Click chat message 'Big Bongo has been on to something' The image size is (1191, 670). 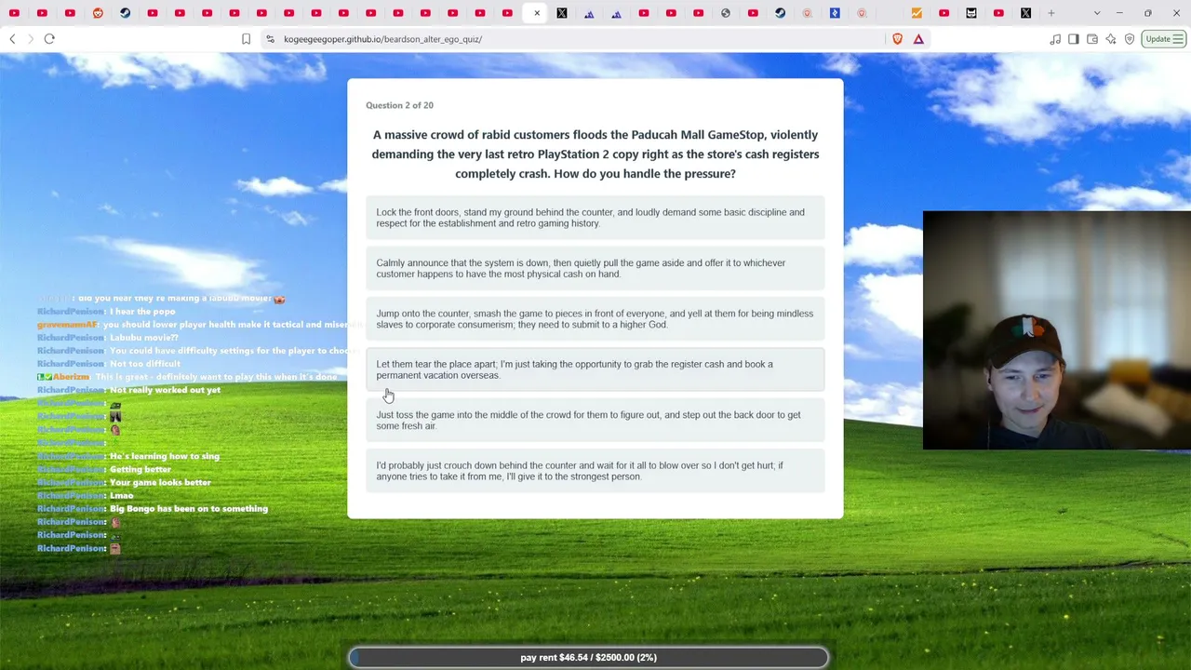(189, 509)
